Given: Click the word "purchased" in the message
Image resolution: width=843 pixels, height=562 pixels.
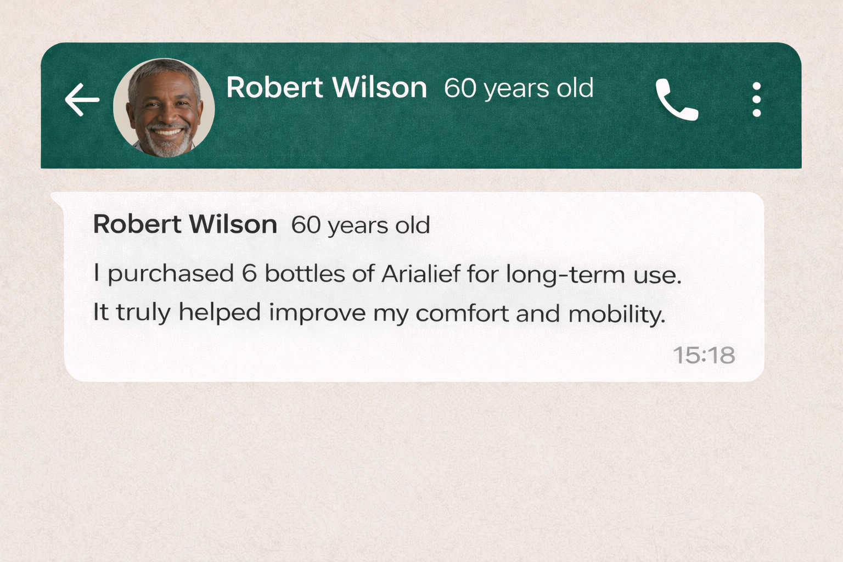Looking at the screenshot, I should click(x=171, y=274).
